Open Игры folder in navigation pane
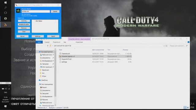 (x=44, y=76)
